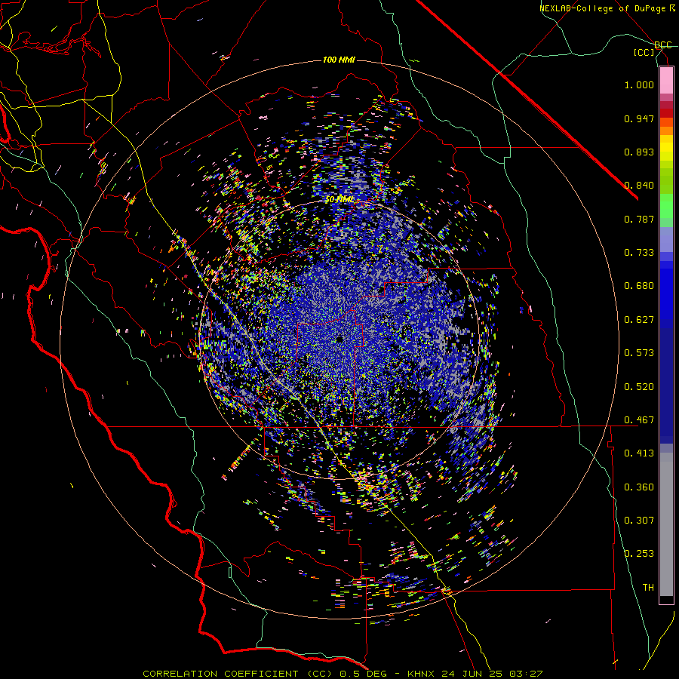Pick the red band on the color bar
This screenshot has width=679, height=679.
click(x=666, y=113)
